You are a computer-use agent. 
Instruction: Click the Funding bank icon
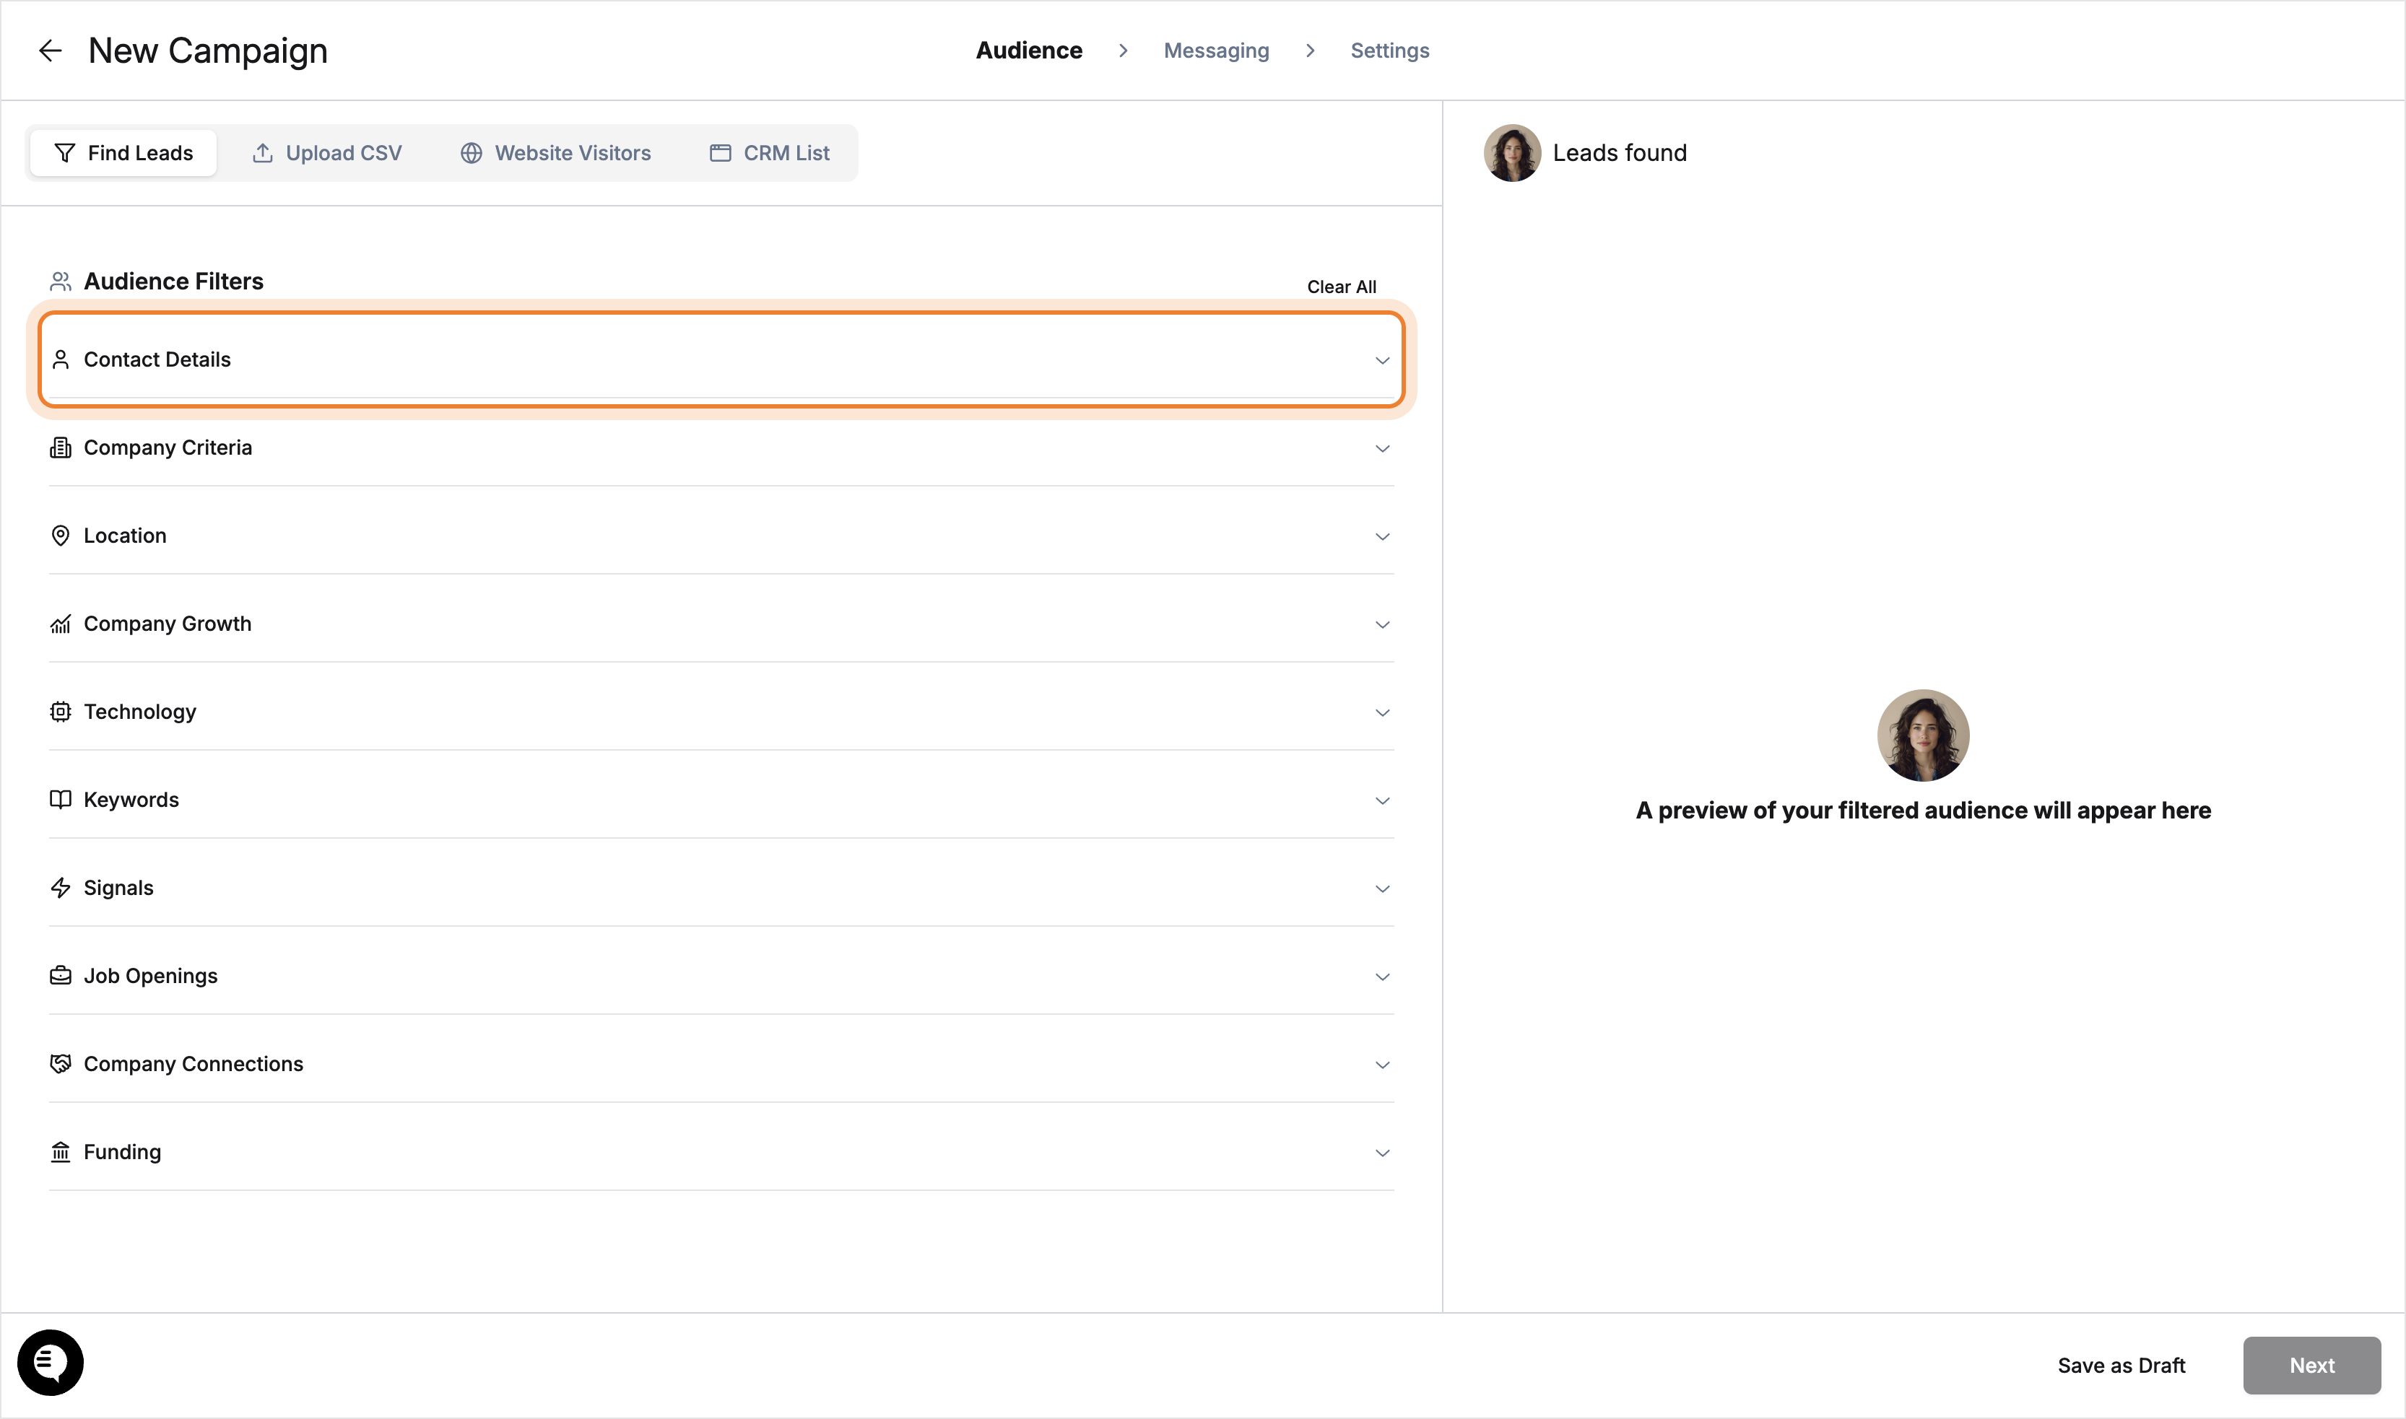tap(60, 1151)
